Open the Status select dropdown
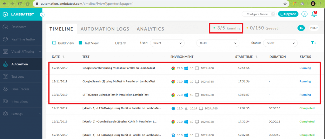The width and height of the screenshot is (325, 139). (x=280, y=43)
